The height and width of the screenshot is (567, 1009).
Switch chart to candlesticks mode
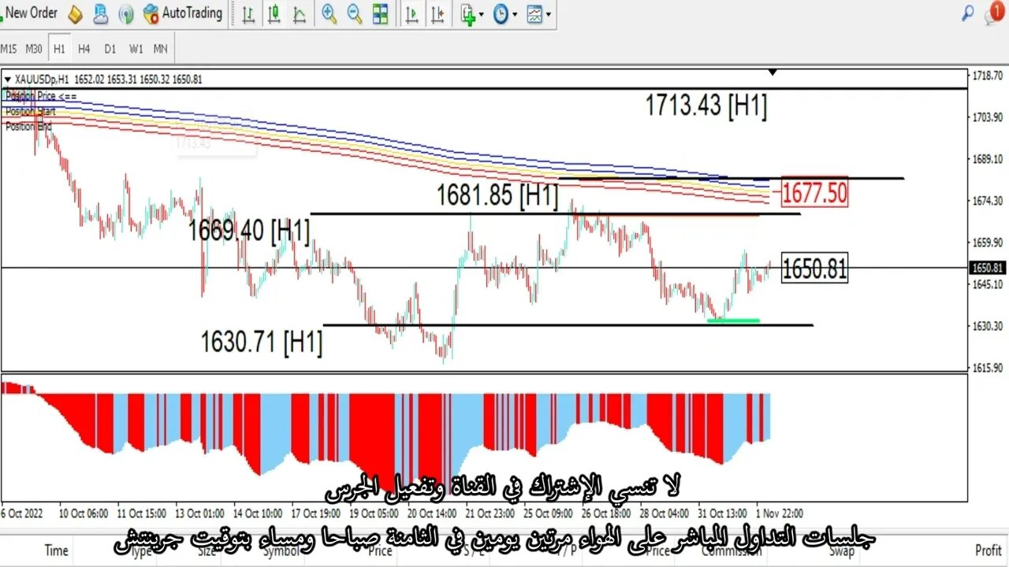click(274, 14)
